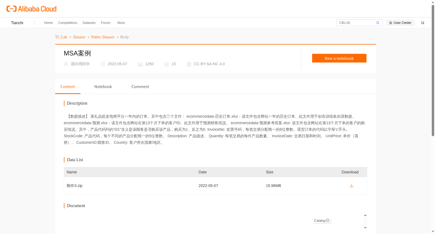
Task: Click the file size 15.96MB cell
Action: pos(274,186)
